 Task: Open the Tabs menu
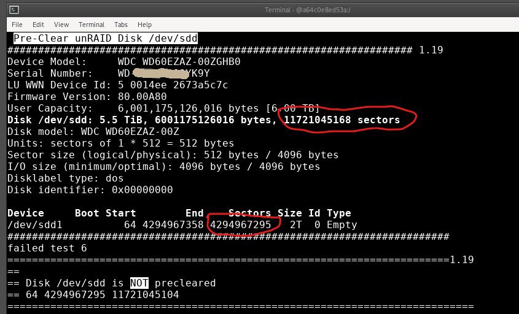coord(121,25)
